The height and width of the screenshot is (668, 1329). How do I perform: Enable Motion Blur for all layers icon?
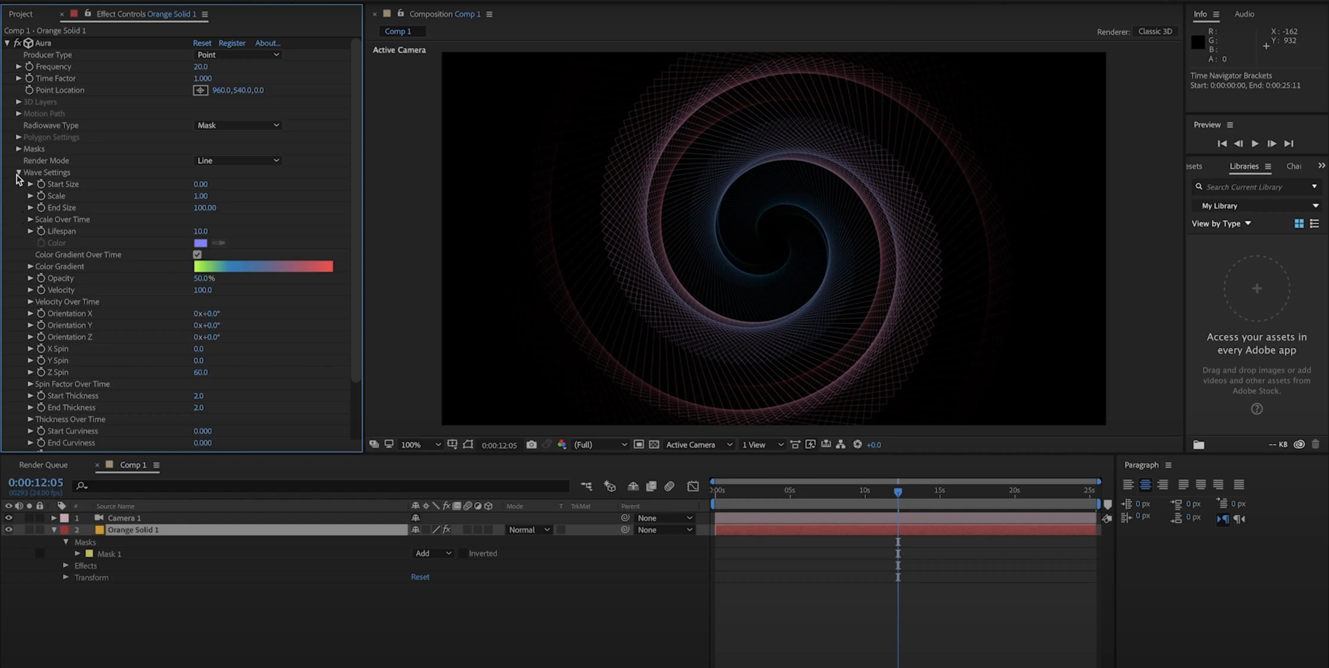coord(670,485)
